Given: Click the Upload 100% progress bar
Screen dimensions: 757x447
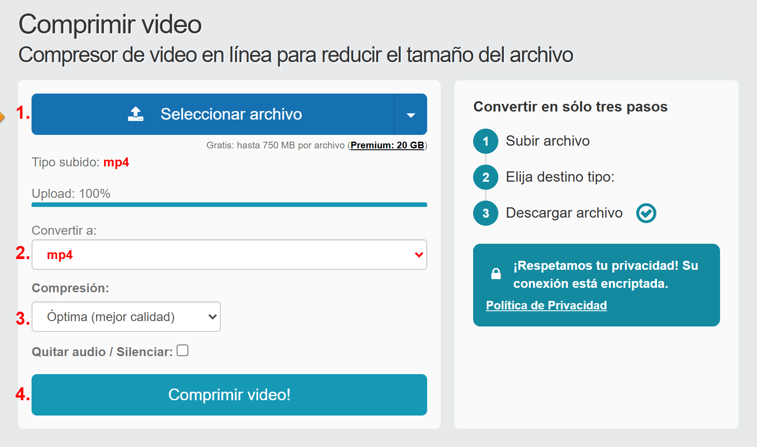Looking at the screenshot, I should [229, 205].
